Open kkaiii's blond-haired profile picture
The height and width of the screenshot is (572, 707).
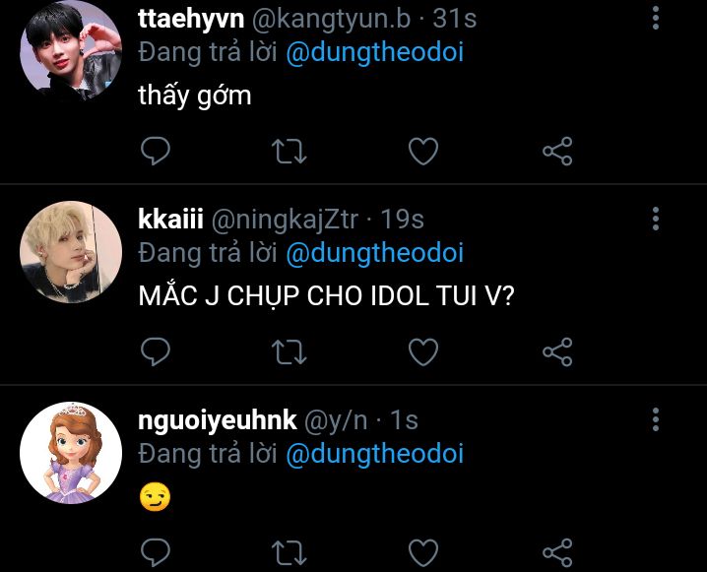[x=71, y=251]
